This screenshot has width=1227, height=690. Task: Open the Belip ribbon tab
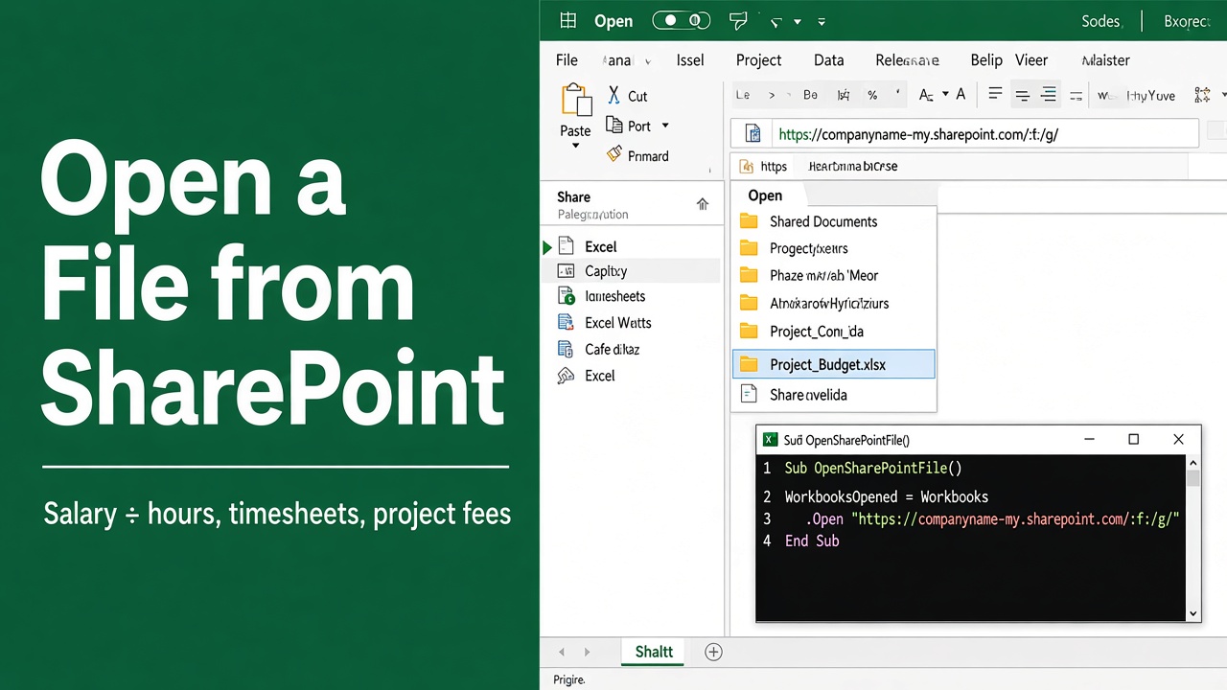(986, 59)
